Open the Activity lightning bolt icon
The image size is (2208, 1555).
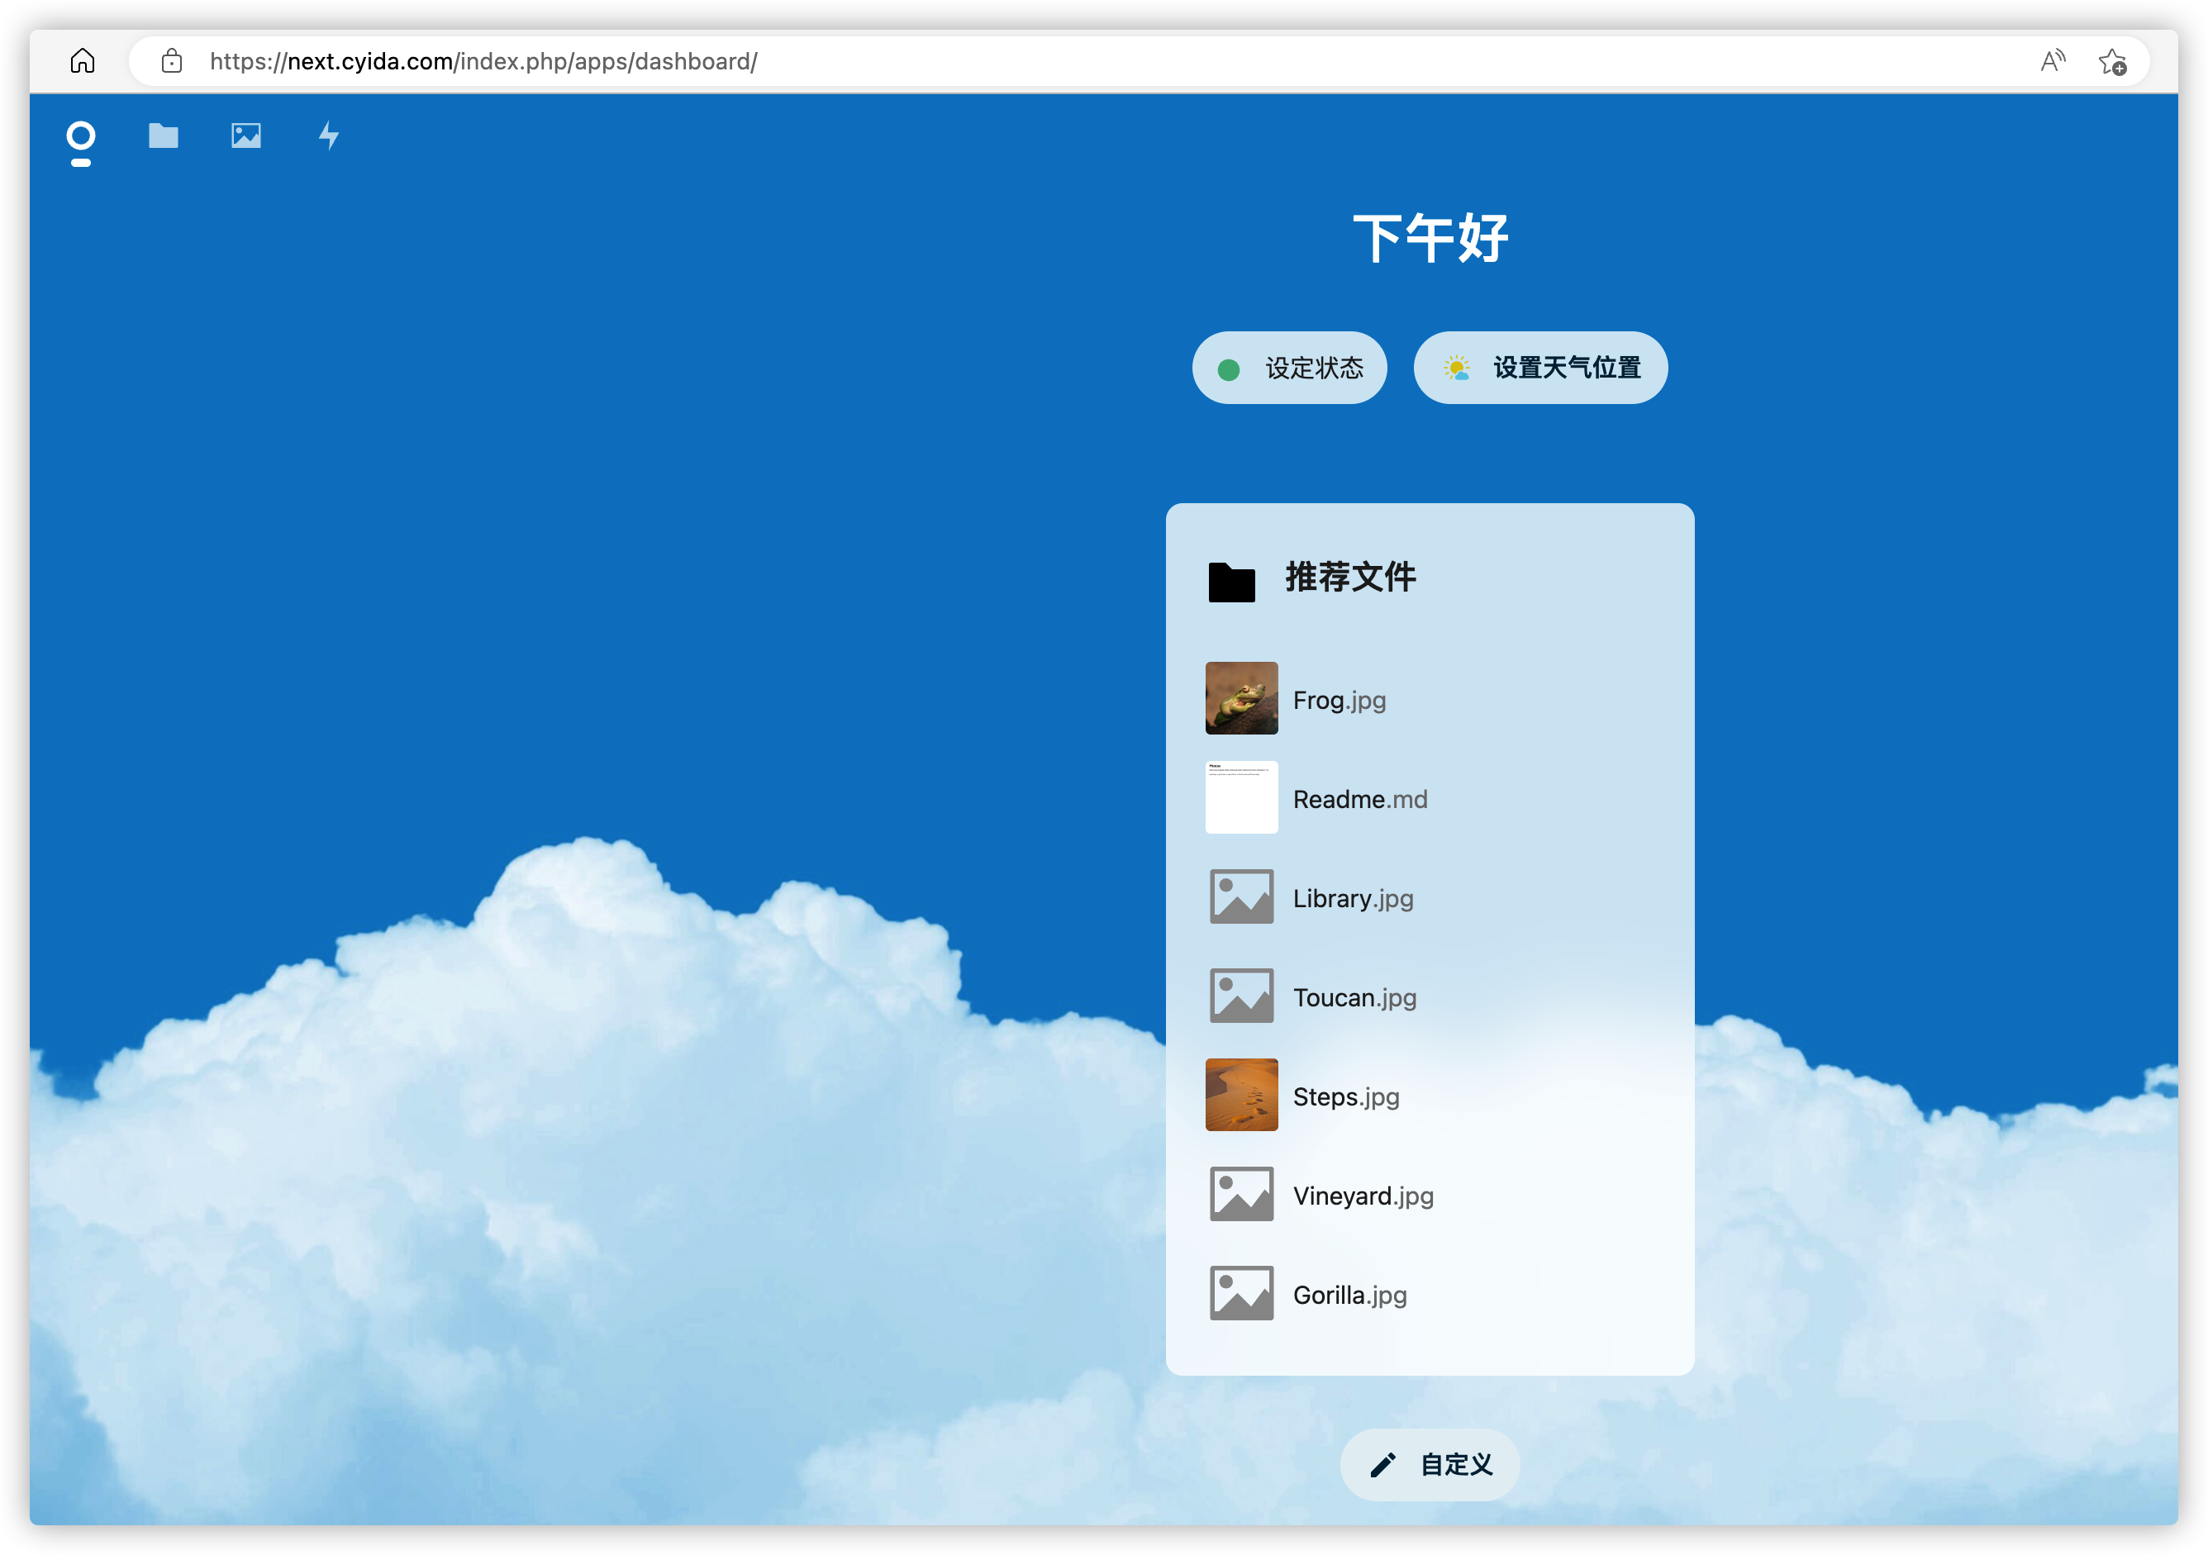point(329,136)
